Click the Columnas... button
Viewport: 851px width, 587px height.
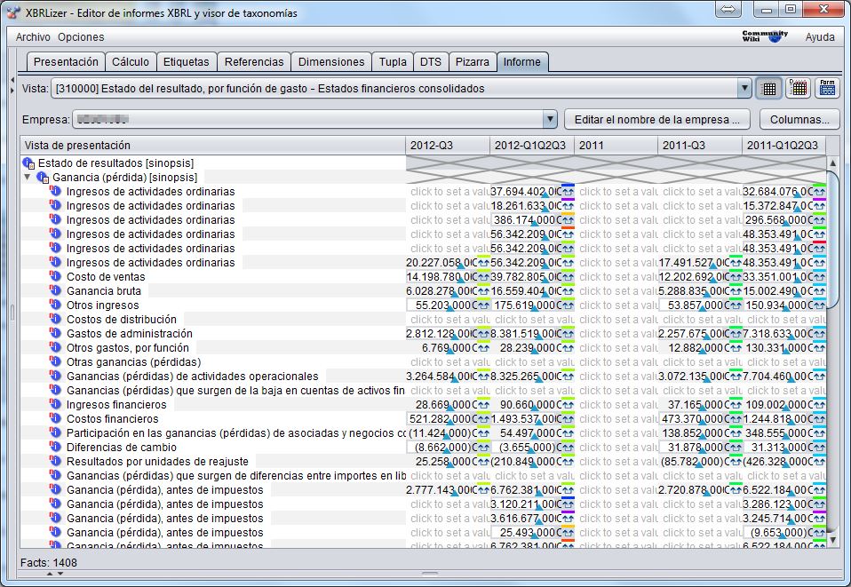tap(799, 119)
